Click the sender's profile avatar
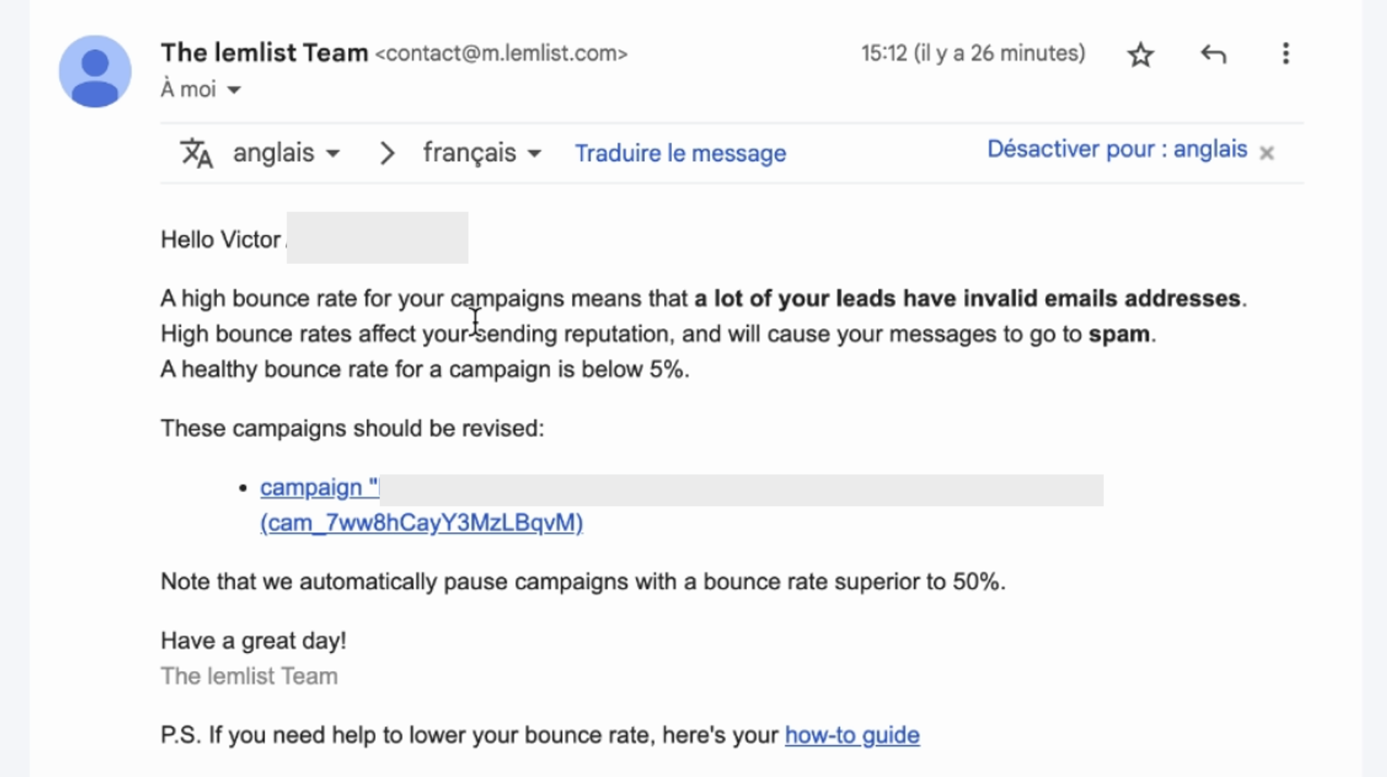The width and height of the screenshot is (1387, 777). click(95, 71)
